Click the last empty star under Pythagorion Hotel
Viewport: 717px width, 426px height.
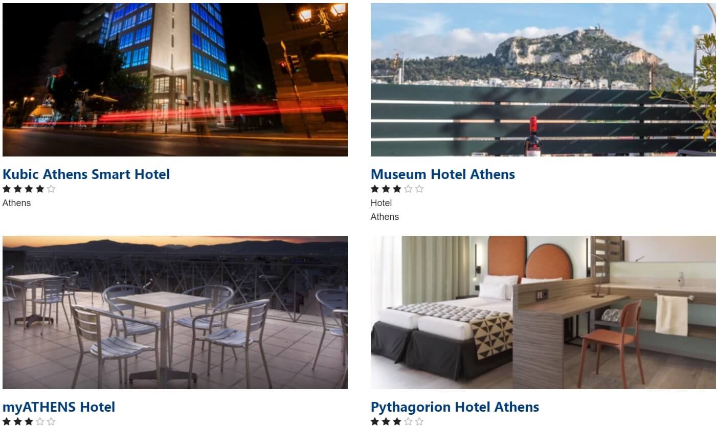click(x=419, y=422)
